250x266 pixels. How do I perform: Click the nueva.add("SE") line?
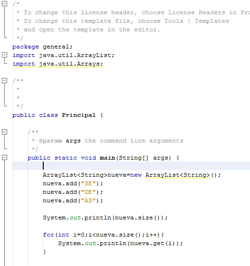(73, 183)
